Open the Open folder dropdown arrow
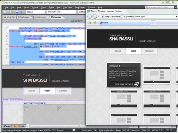Screen dimensions: 178x133 coord(14,12)
